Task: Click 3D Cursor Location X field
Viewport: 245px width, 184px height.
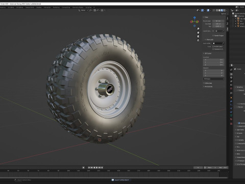Action: (214, 60)
